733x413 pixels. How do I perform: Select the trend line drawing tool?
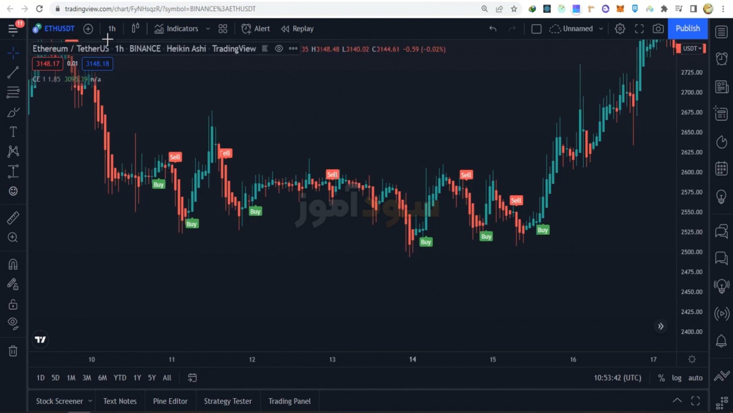click(13, 73)
